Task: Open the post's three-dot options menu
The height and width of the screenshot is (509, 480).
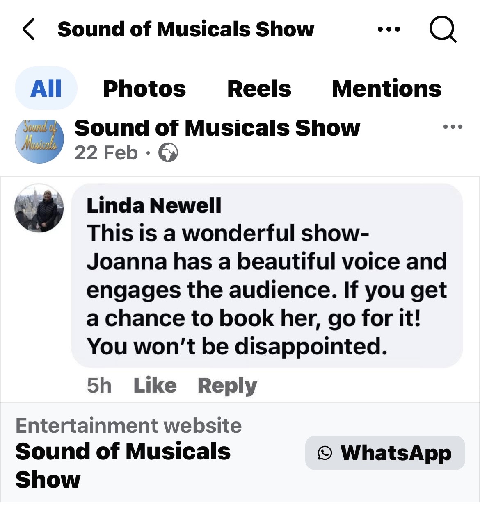Action: coord(453,127)
